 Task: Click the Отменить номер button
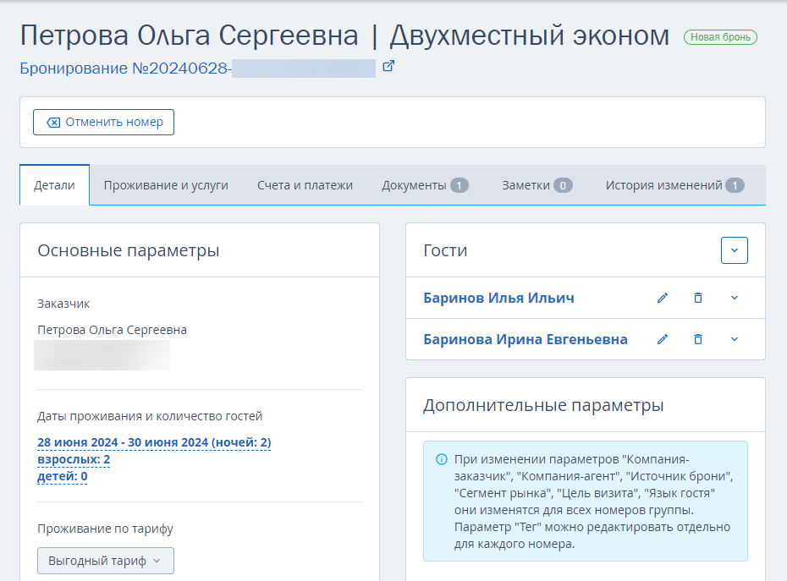[x=103, y=122]
